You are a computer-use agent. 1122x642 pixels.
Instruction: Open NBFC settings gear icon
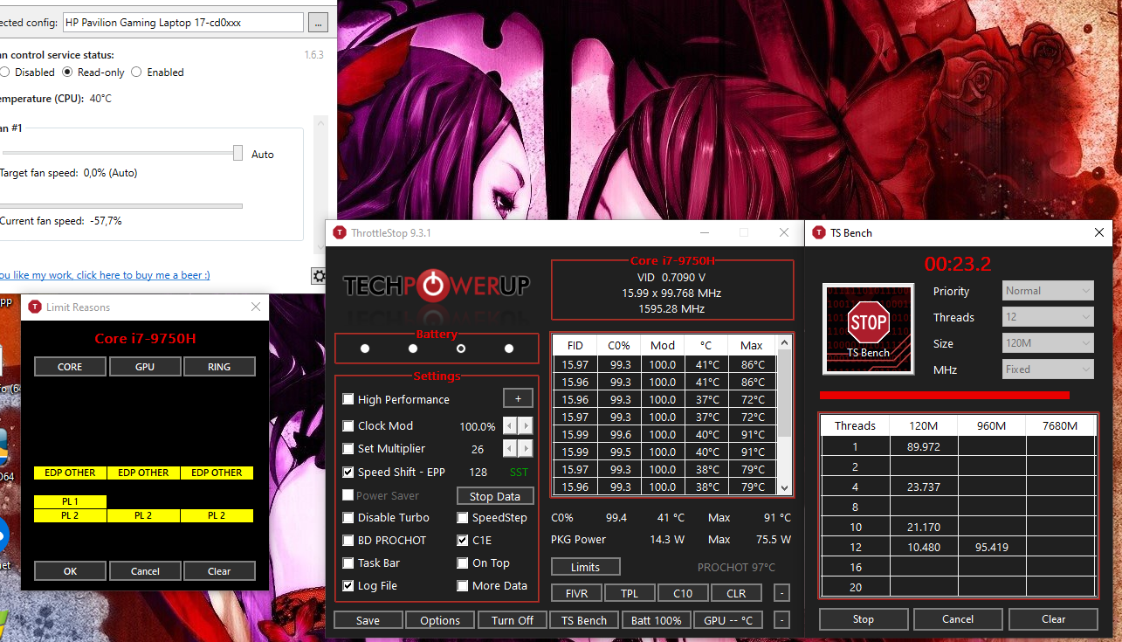(x=320, y=276)
